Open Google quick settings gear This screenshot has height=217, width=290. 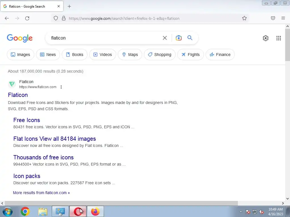point(266,38)
